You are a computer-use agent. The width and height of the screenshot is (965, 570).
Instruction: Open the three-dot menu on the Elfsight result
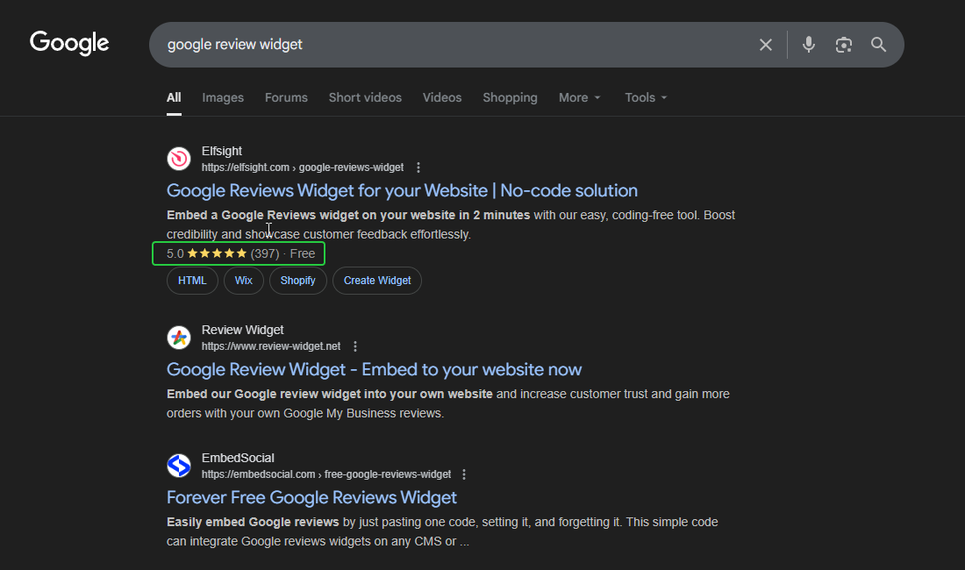(x=418, y=167)
